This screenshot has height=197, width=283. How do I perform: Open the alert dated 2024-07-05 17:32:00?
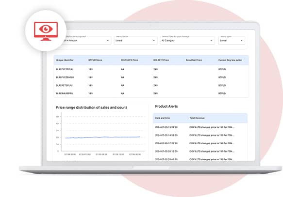coord(200,143)
